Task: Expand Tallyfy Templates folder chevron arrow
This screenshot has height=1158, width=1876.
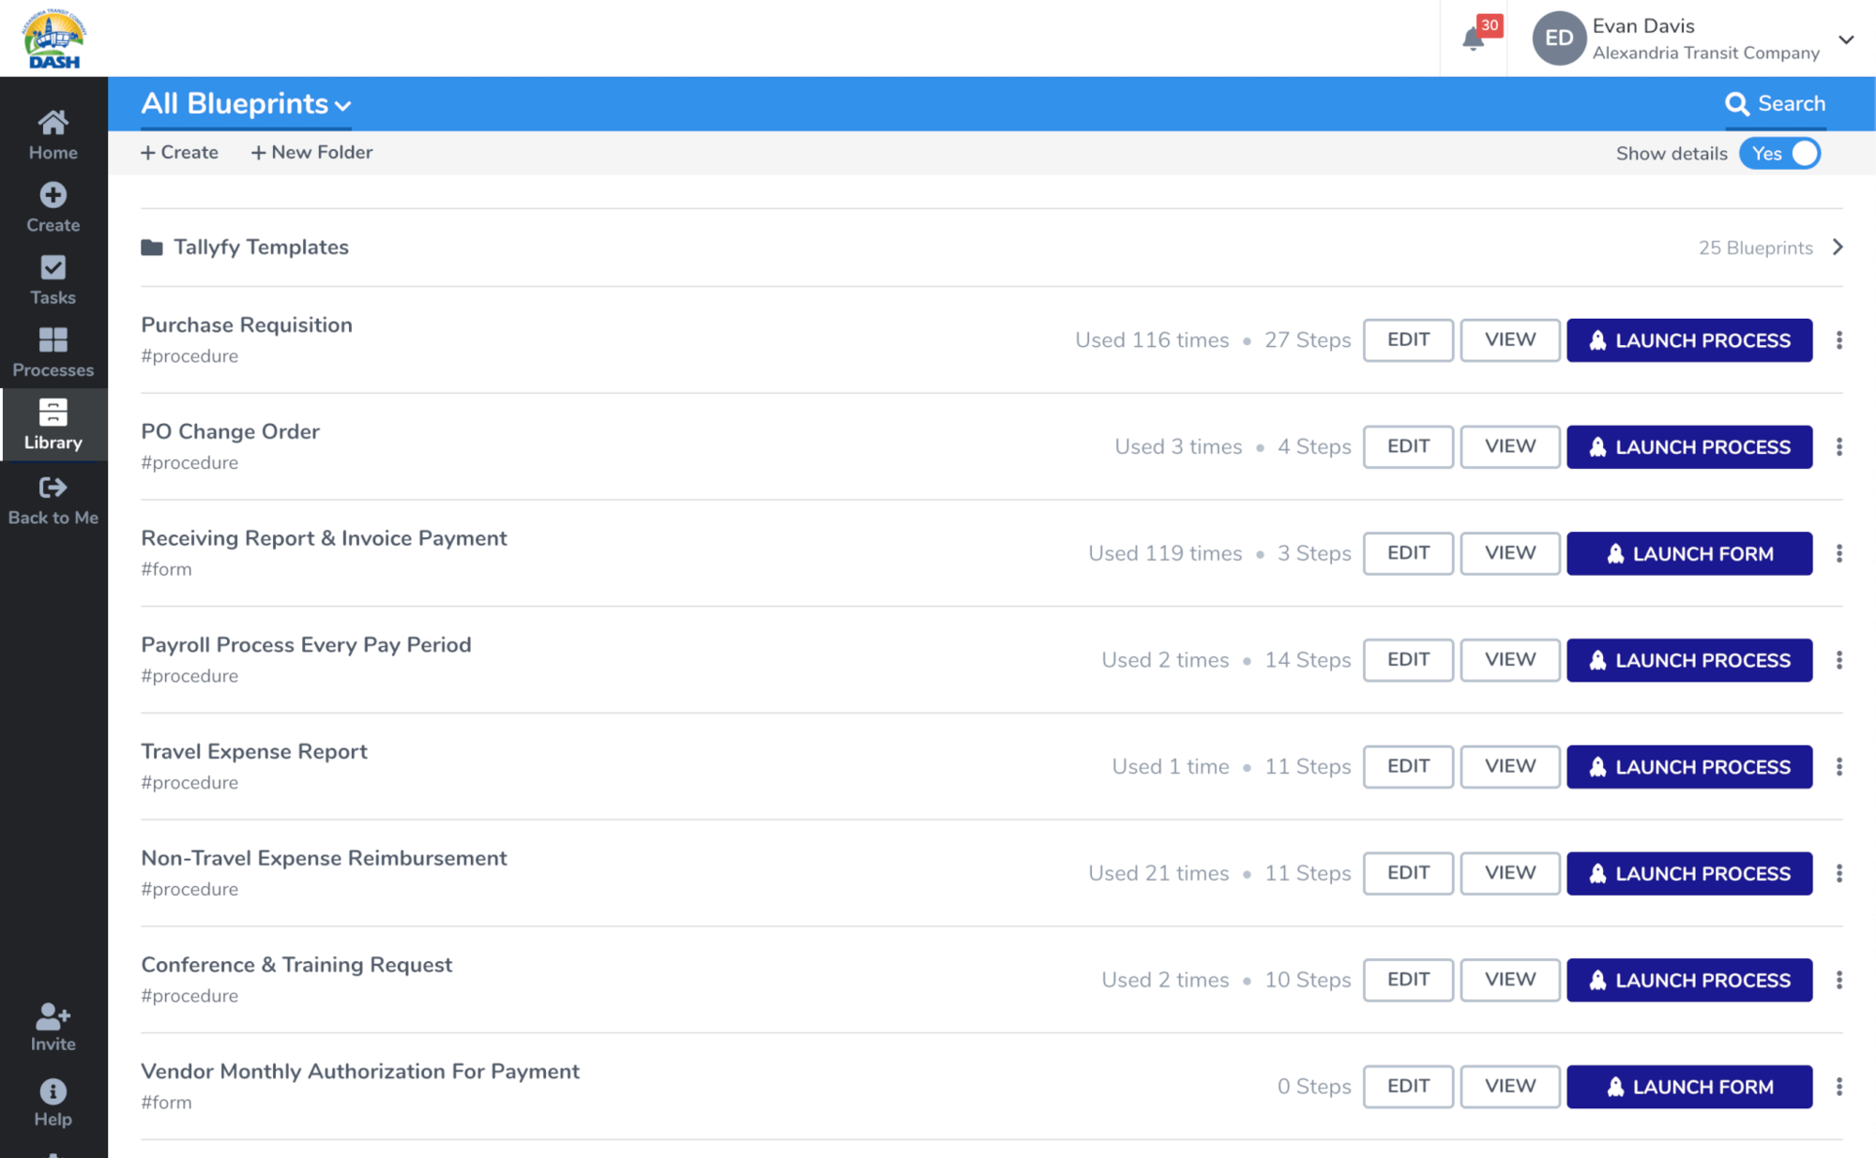Action: click(x=1838, y=247)
